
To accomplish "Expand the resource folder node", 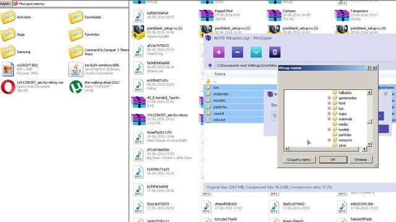I will click(329, 140).
